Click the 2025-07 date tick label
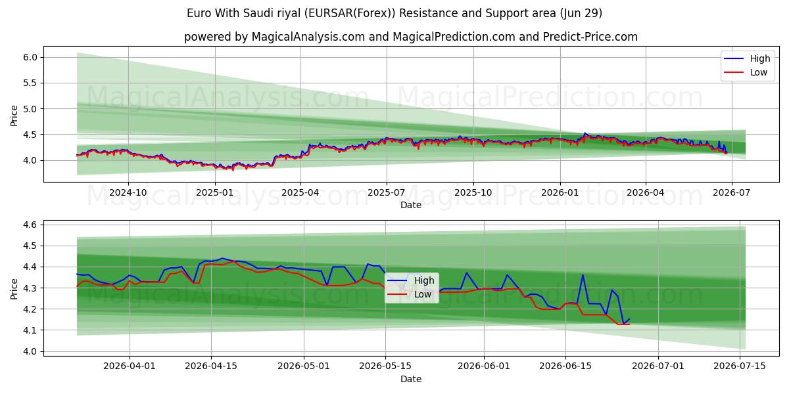This screenshot has height=394, width=789. pos(386,192)
